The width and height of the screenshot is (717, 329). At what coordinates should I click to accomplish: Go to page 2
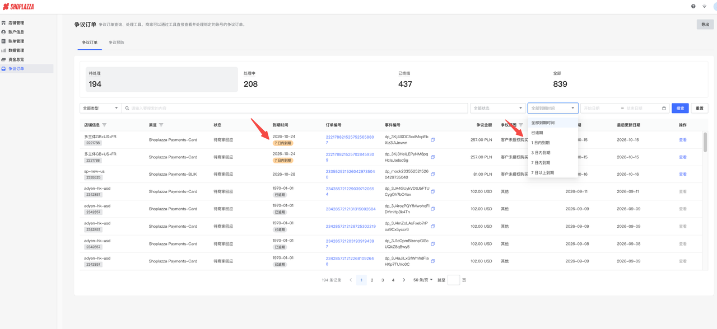tap(372, 280)
